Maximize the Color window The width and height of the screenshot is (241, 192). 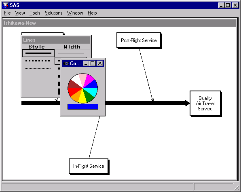(x=92, y=63)
